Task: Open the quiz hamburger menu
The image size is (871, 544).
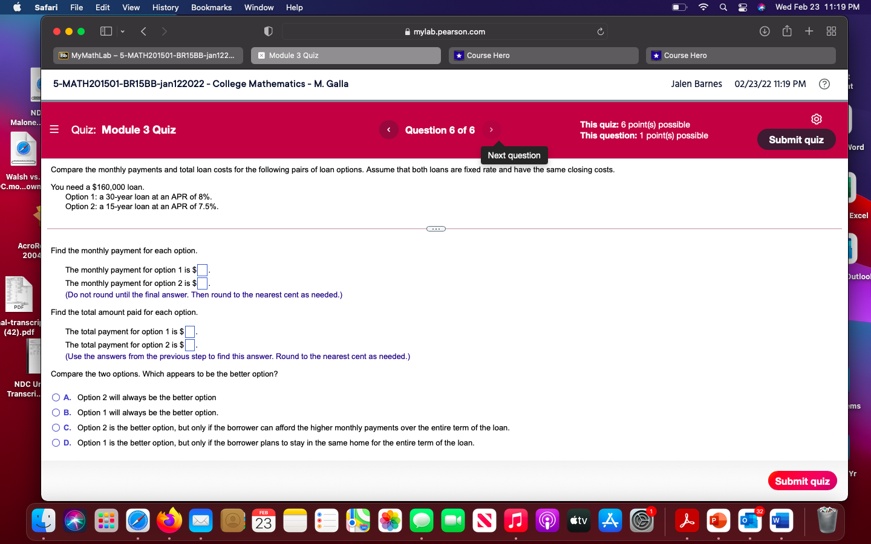Action: pyautogui.click(x=54, y=130)
